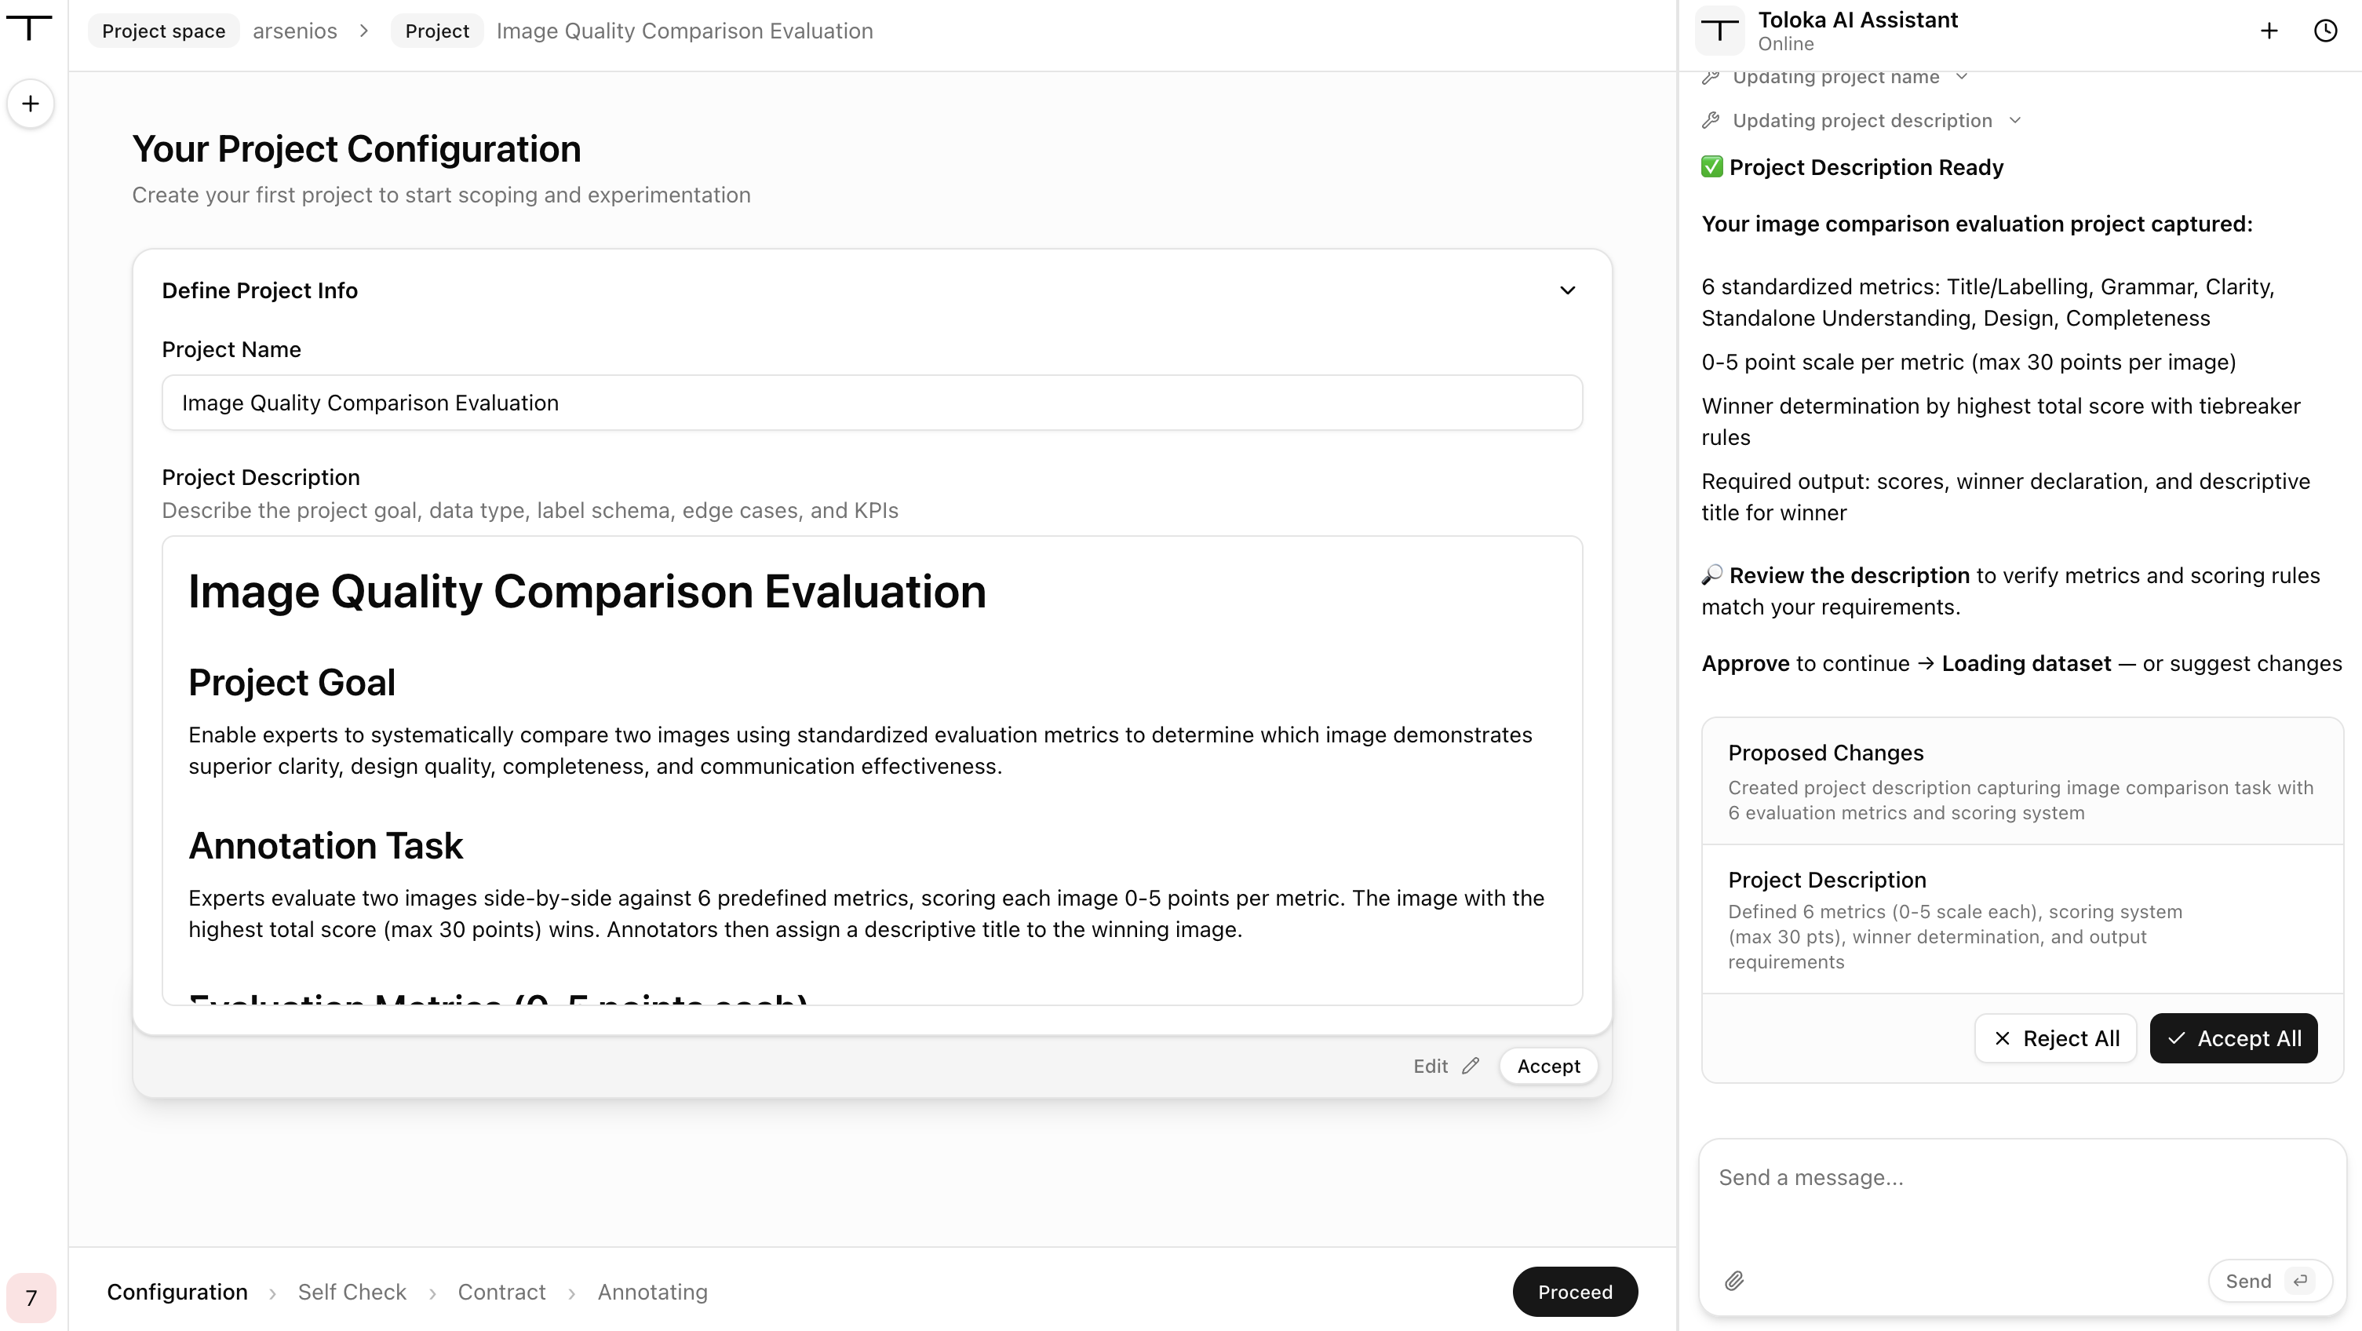Click the Reject All button

[x=2055, y=1038]
